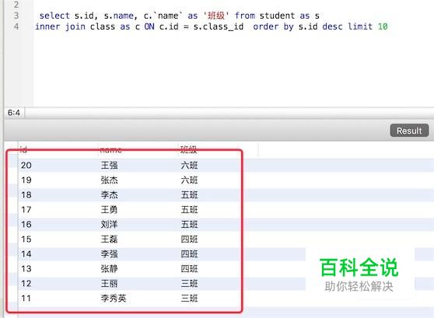
Task: Select 四班 cell in row 14
Action: [189, 253]
